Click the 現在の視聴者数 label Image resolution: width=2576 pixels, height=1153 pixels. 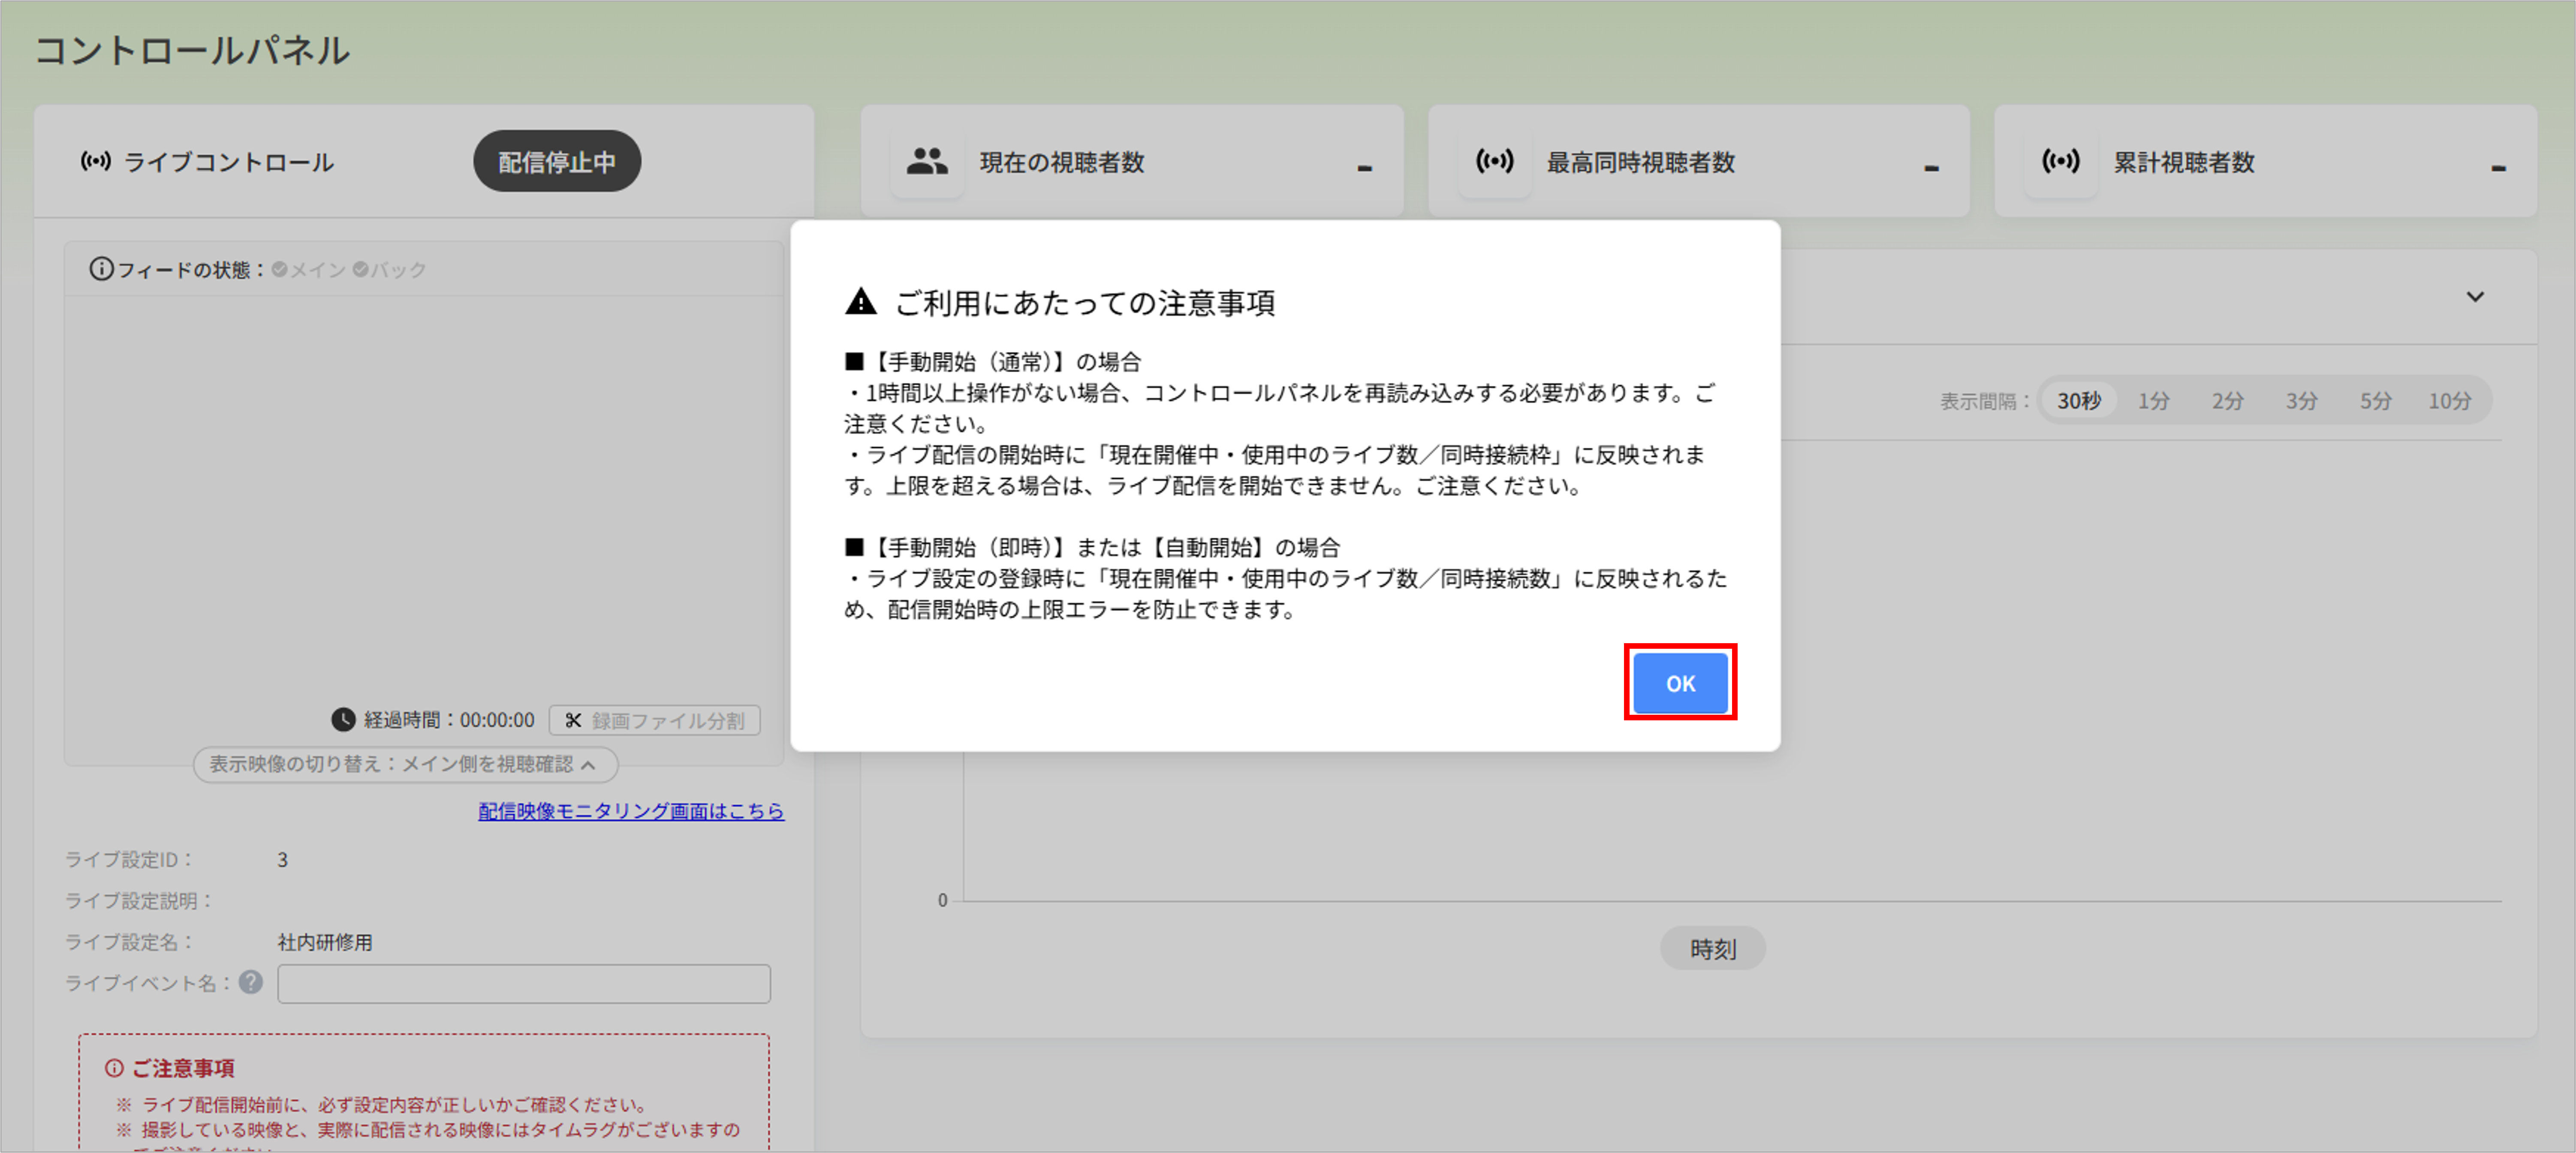(1062, 162)
